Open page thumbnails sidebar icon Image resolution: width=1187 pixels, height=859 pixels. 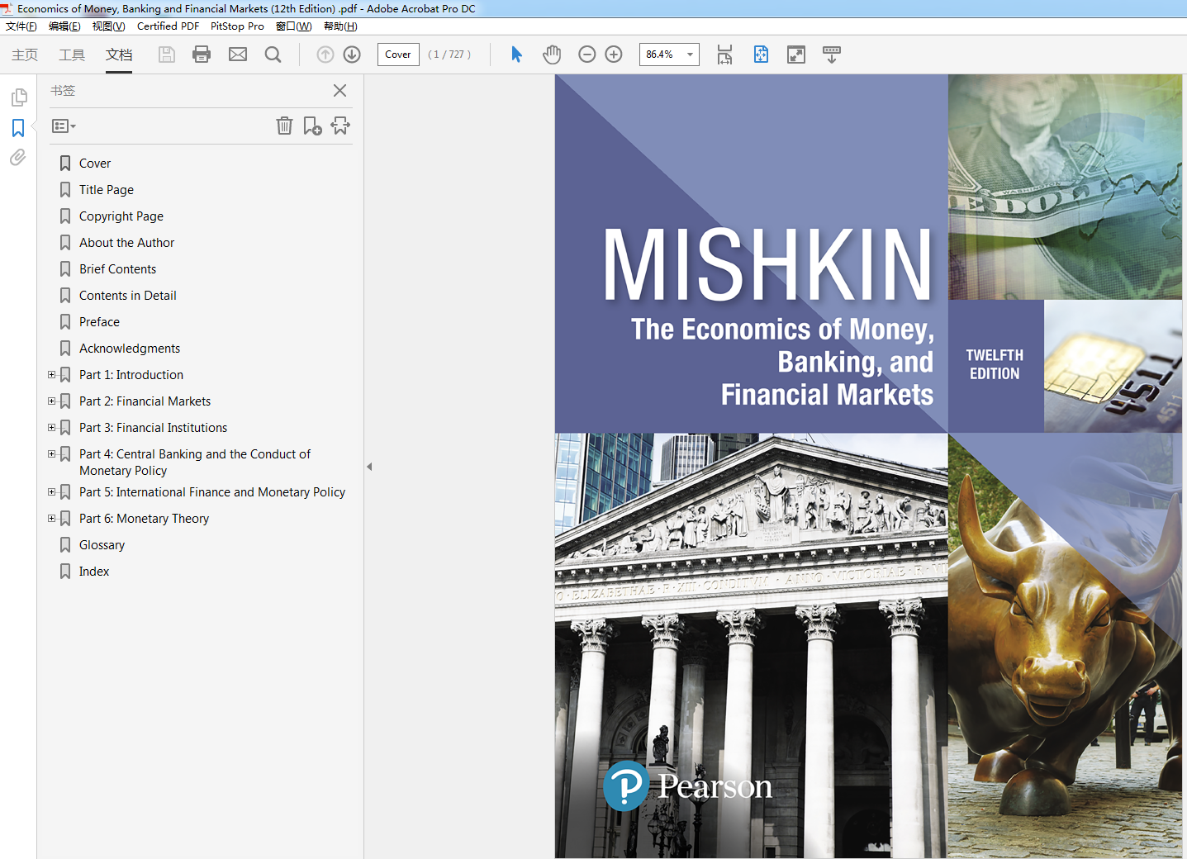(18, 97)
